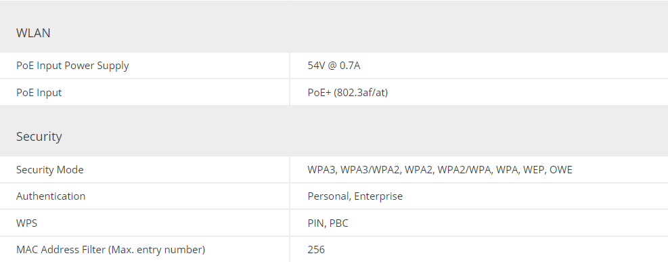The image size is (668, 262).
Task: Click the WPA2/WPA text in Security Mode
Action: click(x=464, y=169)
